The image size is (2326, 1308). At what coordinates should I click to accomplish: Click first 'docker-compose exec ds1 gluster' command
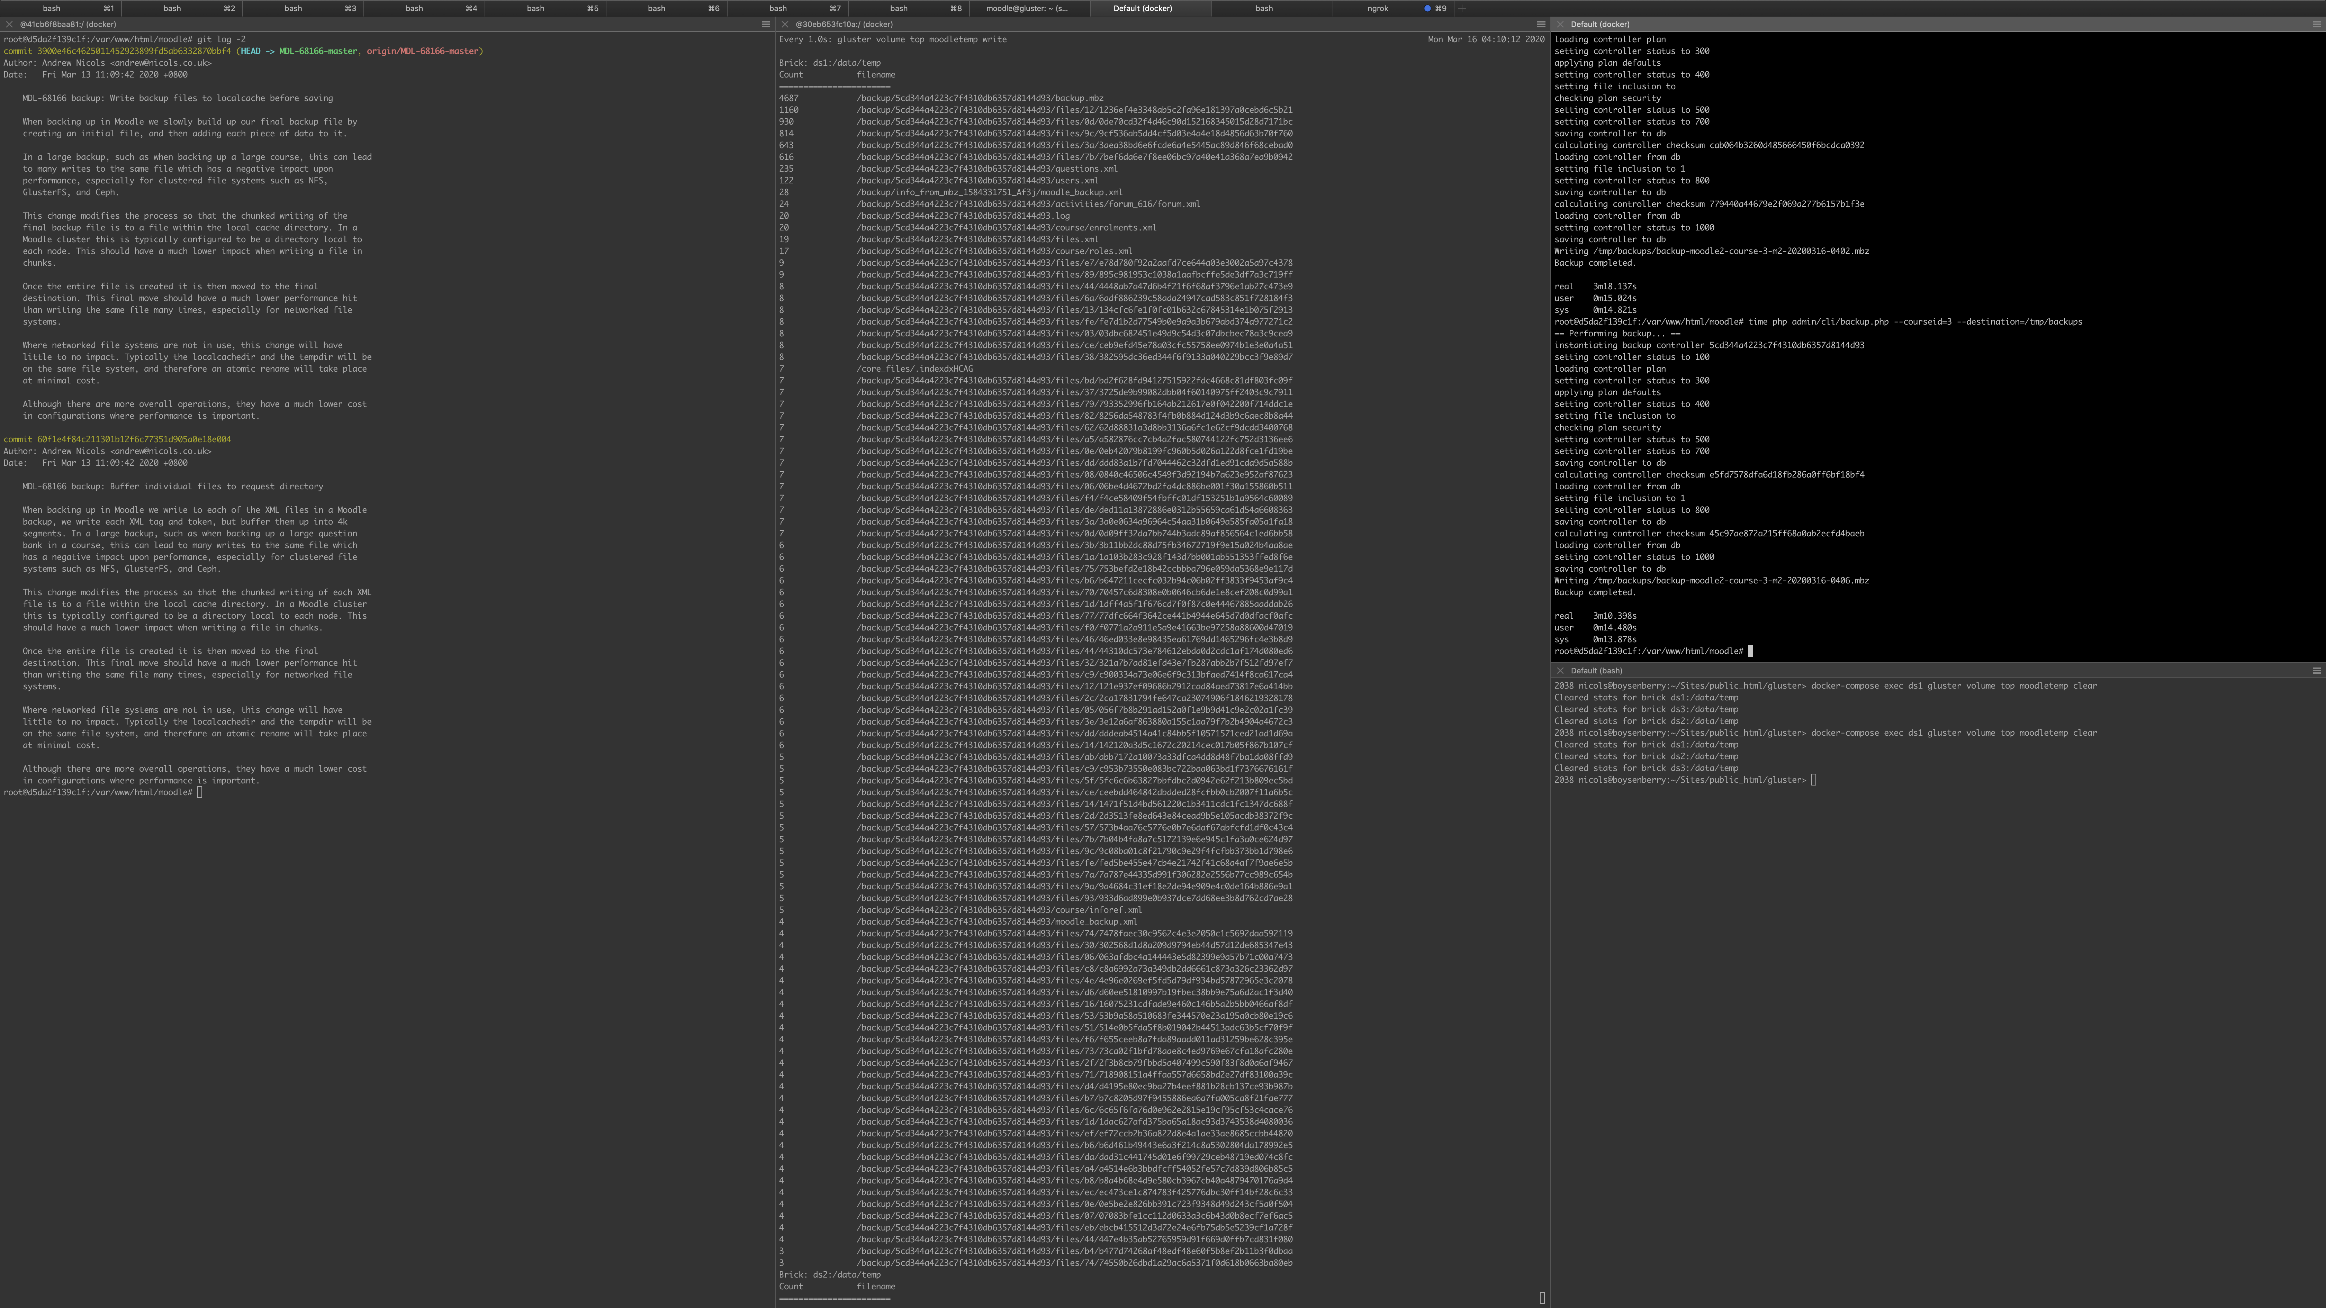[1954, 686]
